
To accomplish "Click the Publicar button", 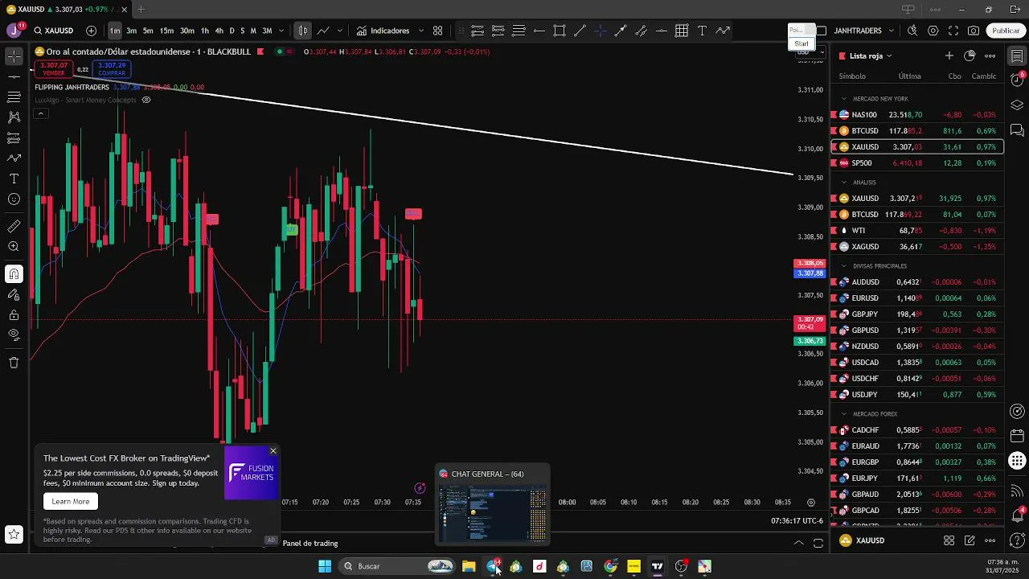I will (x=1006, y=31).
